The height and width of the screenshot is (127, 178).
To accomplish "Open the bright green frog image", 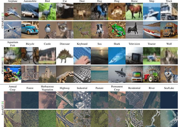I will [x=117, y=30].
